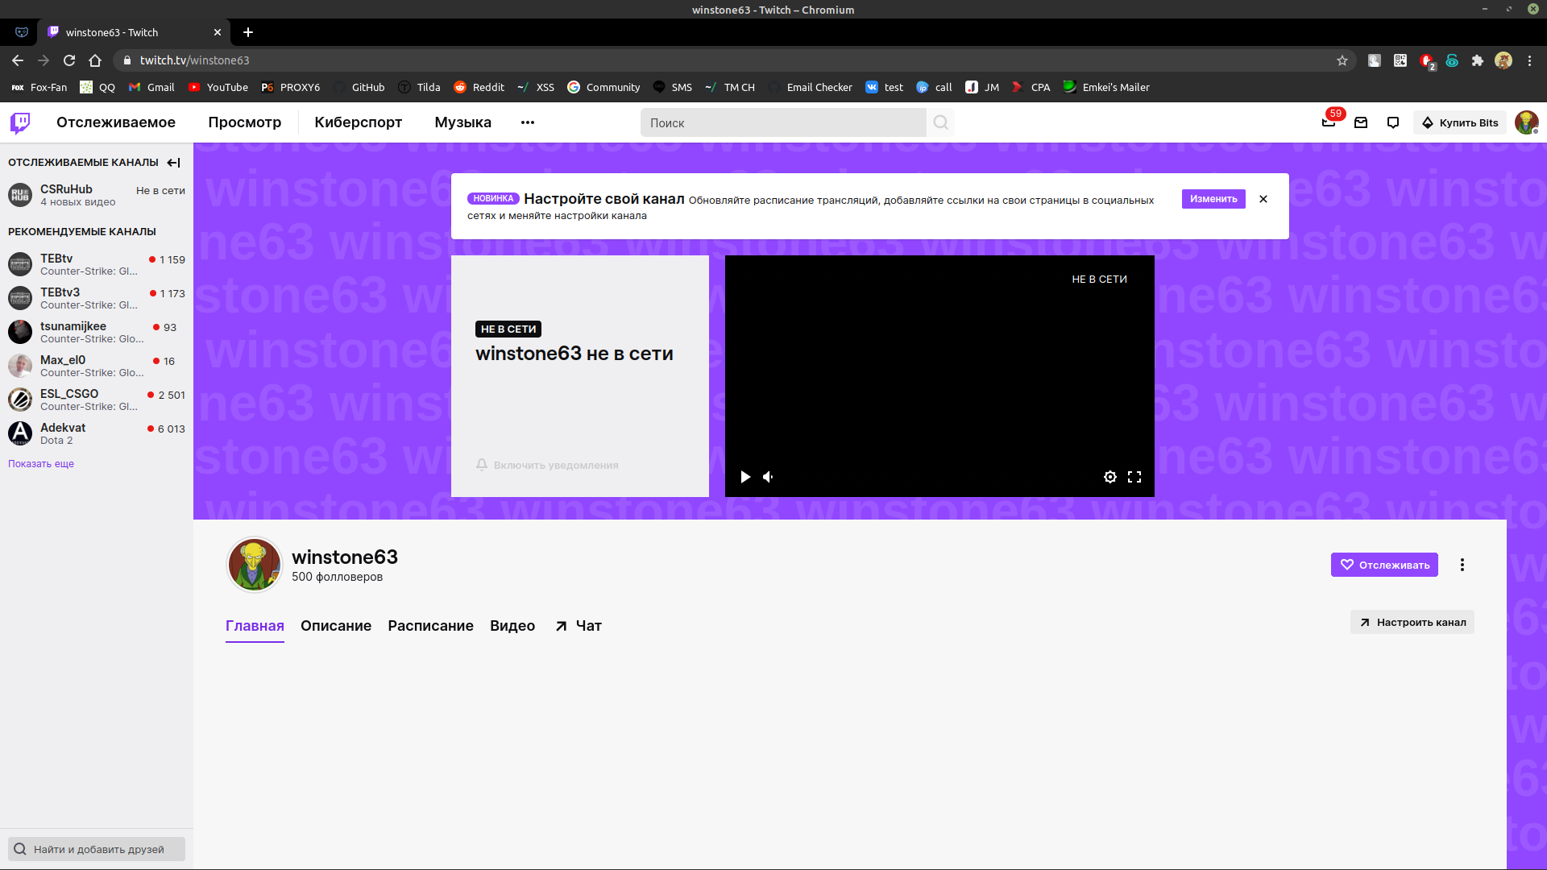The height and width of the screenshot is (870, 1547).
Task: Open the user avatar account menu
Action: tap(1526, 122)
